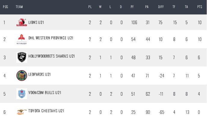Open VODACOM BULLS U21 team name
The image size is (207, 120).
[45, 93]
